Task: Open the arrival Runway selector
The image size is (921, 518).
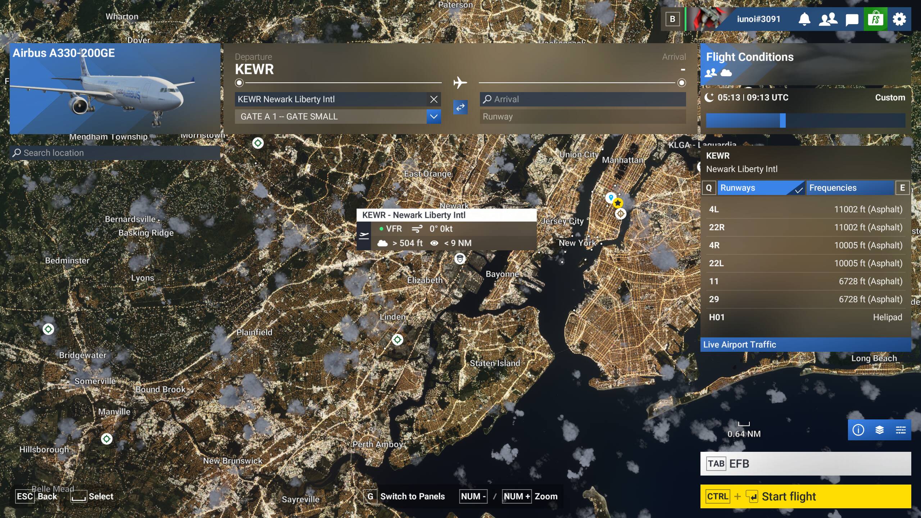Action: click(x=582, y=117)
